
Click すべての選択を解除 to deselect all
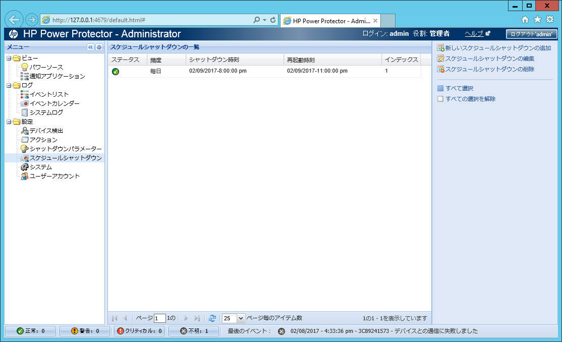coord(470,98)
